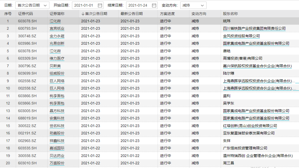Open 贝达药业 stock link
Image resolution: width=299 pixels, height=168 pixels.
point(57,156)
